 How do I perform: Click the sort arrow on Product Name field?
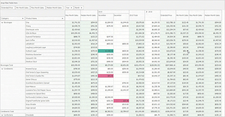pyautogui.click(x=62, y=19)
